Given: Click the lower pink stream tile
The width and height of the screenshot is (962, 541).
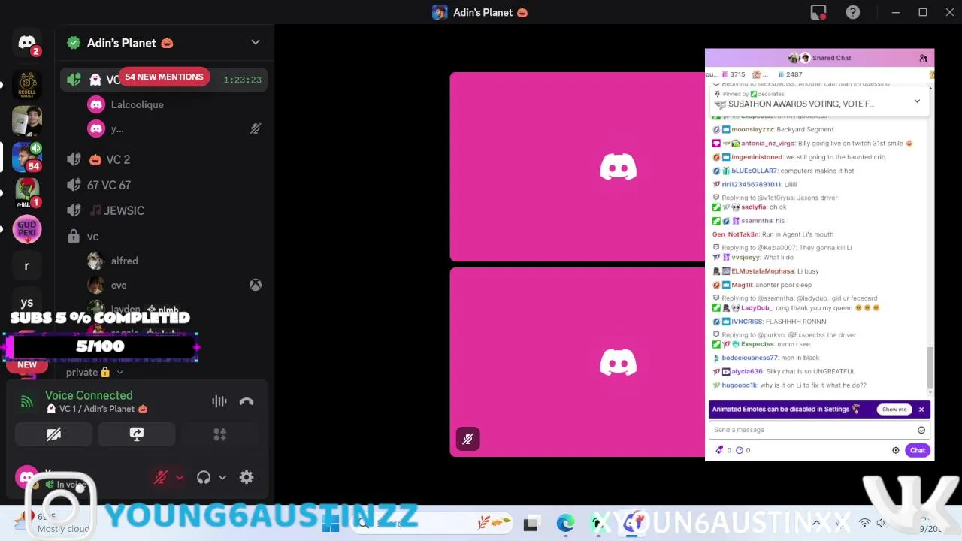Looking at the screenshot, I should [x=577, y=362].
